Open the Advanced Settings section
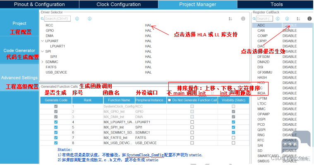Viewport: 314px width, 165px height. click(19, 78)
